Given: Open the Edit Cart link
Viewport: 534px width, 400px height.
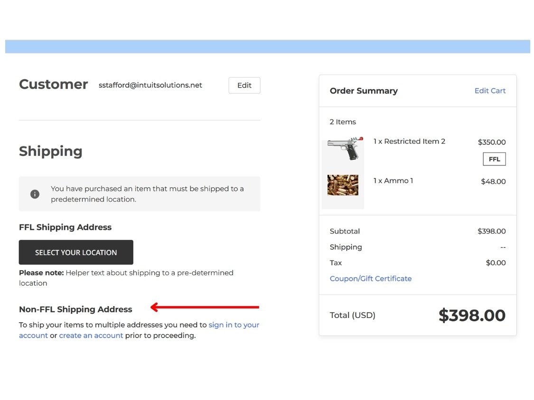Looking at the screenshot, I should [490, 91].
